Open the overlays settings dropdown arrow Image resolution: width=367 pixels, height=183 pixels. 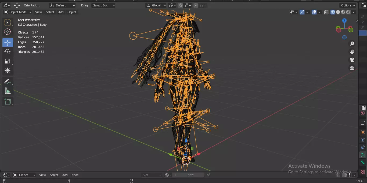click(319, 12)
